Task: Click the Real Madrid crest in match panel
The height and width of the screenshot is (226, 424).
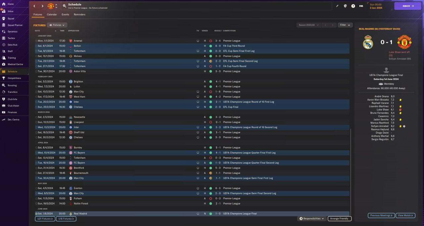Action: click(368, 42)
